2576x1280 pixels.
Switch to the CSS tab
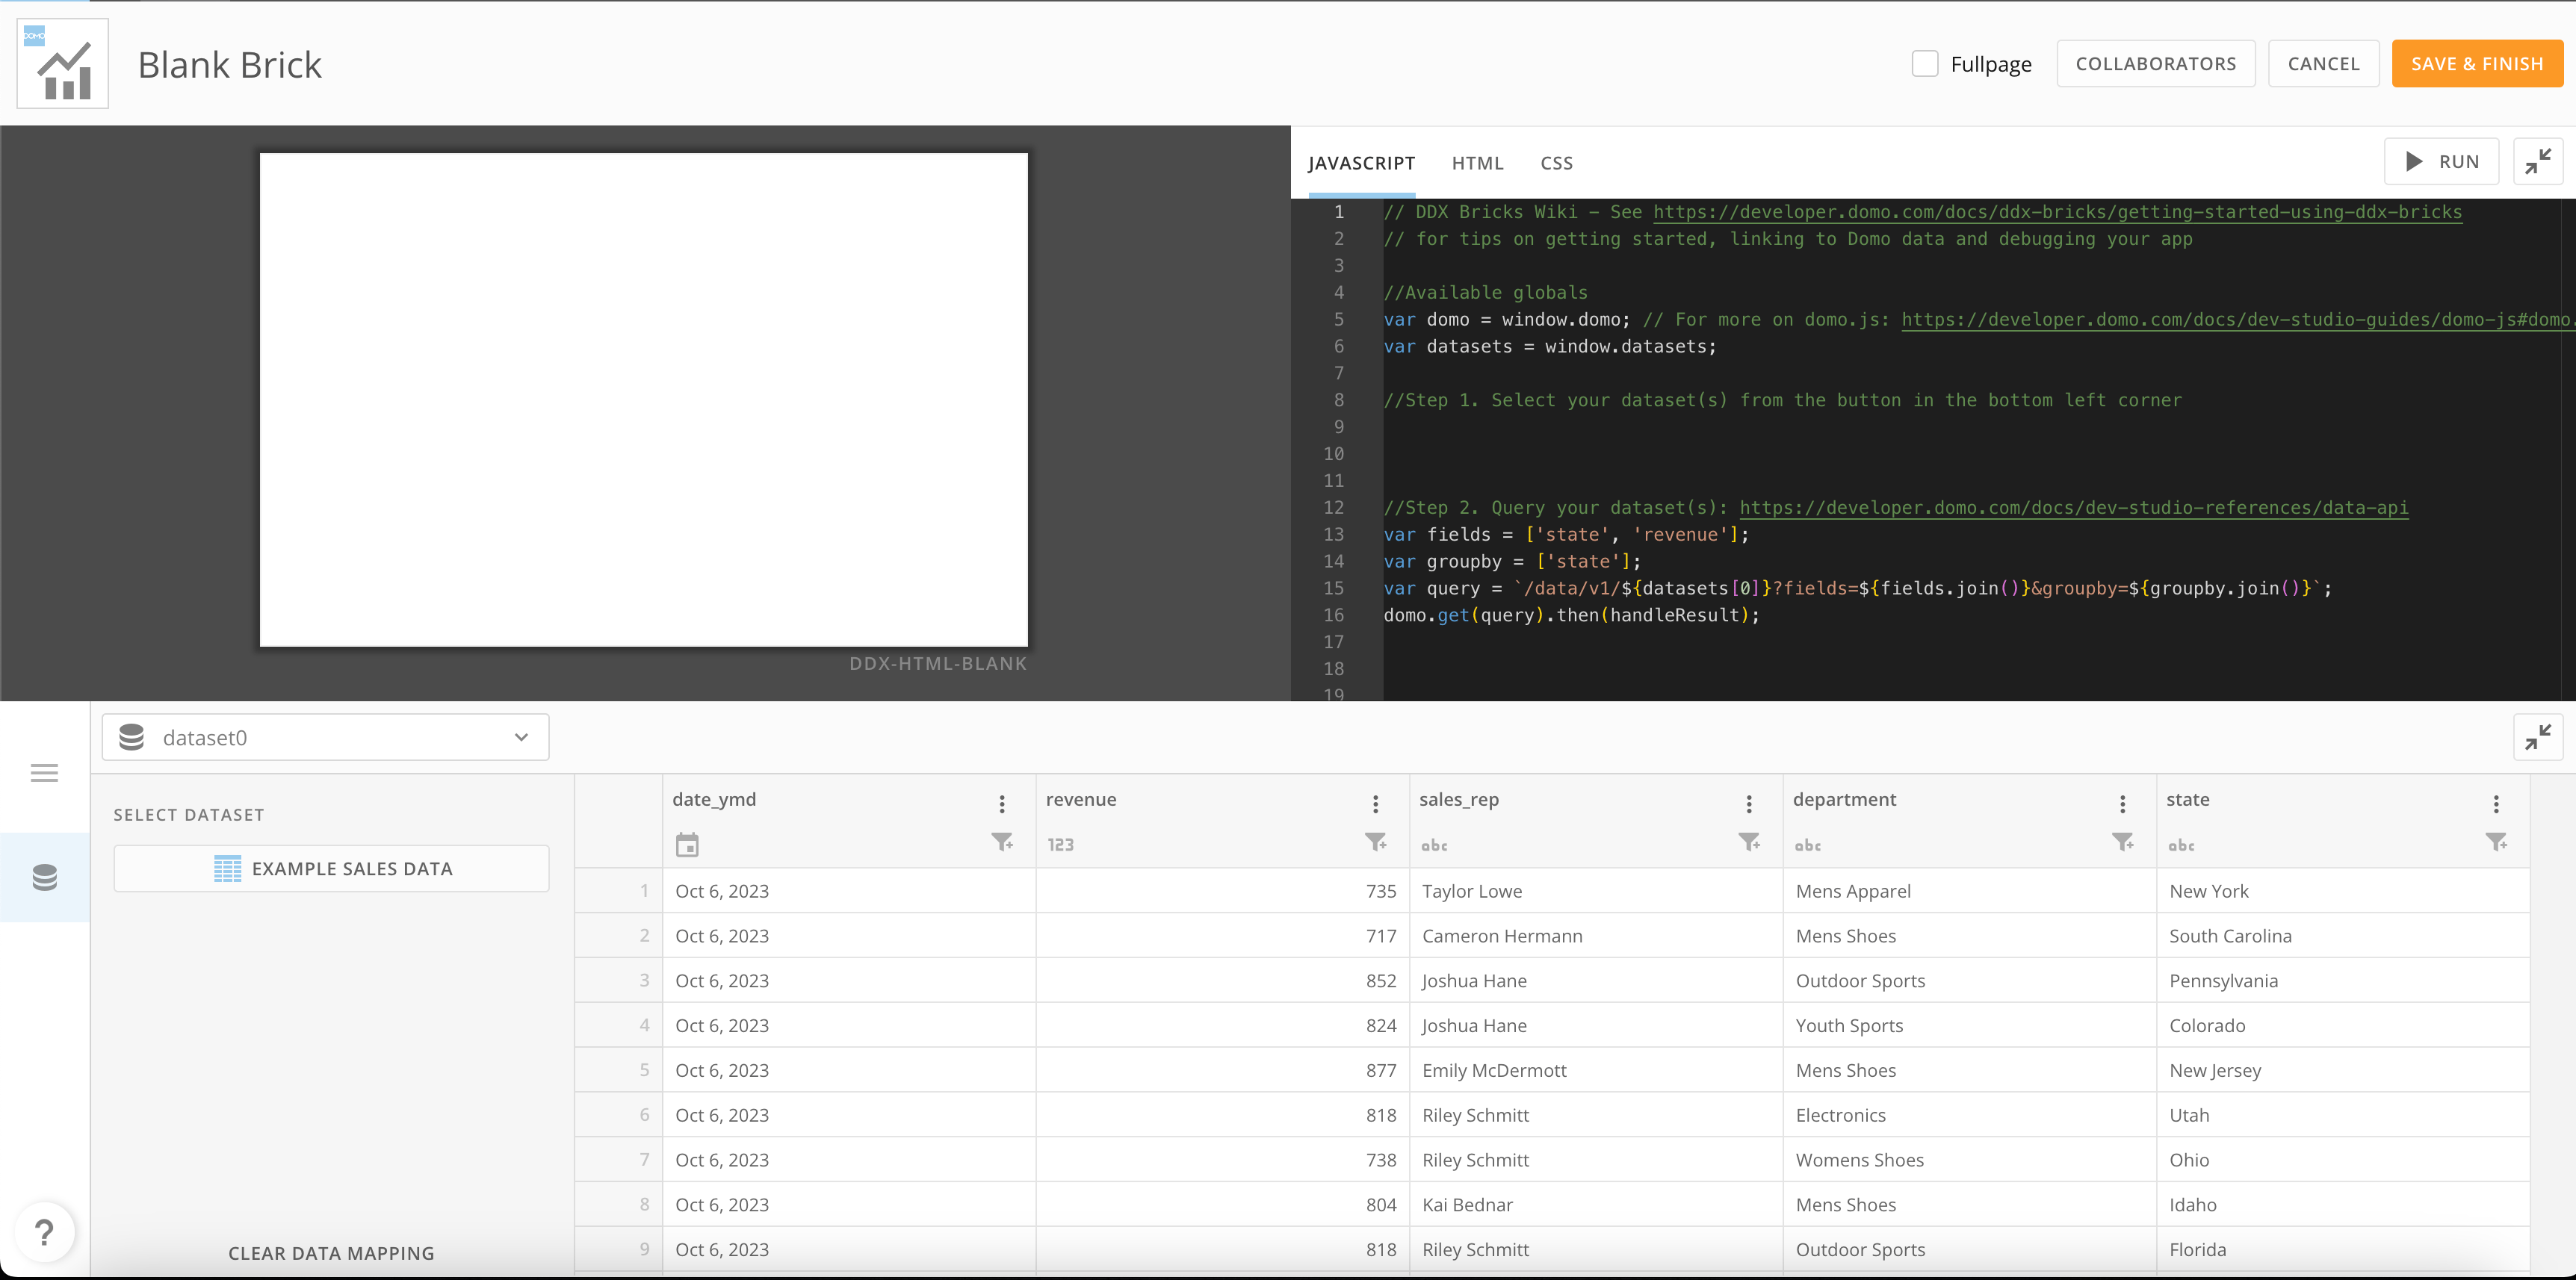(1556, 163)
